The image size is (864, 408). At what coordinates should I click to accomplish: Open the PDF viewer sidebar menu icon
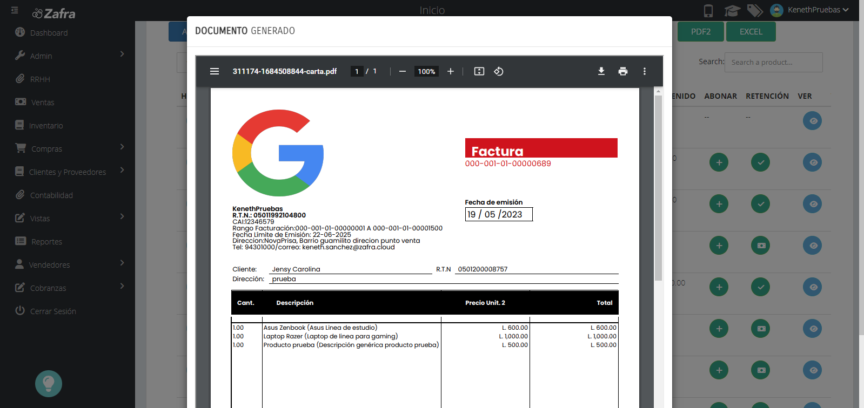tap(215, 71)
